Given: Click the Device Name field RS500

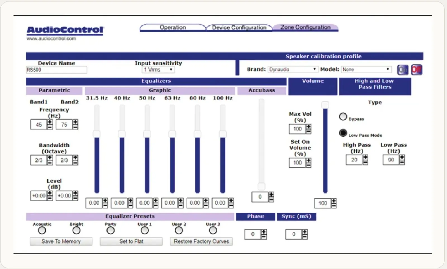Looking at the screenshot, I should coord(56,70).
